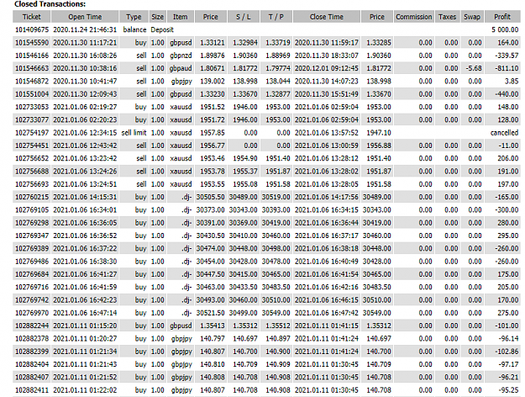Select ticket number 101409675
This screenshot has width=525, height=397.
[x=32, y=29]
